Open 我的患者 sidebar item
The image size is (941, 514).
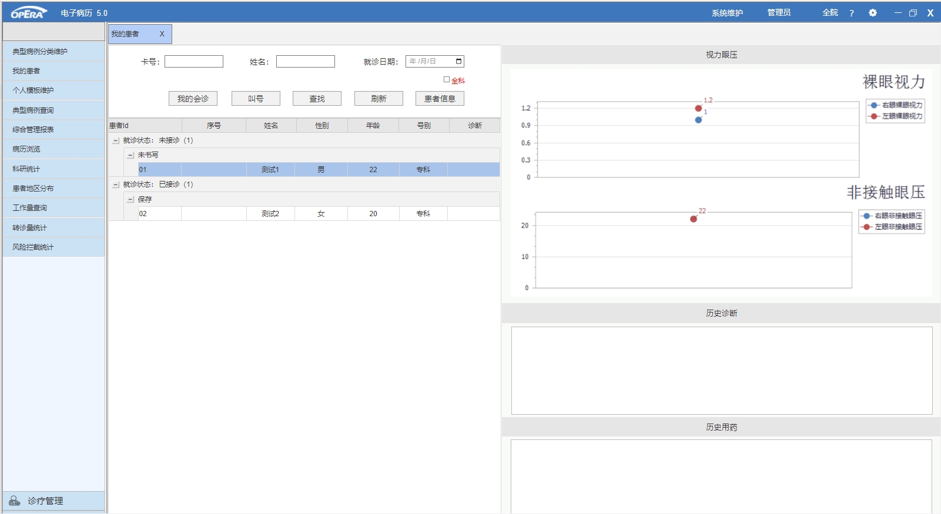53,70
